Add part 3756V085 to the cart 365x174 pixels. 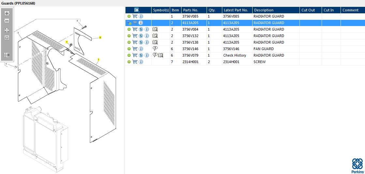pyautogui.click(x=135, y=16)
